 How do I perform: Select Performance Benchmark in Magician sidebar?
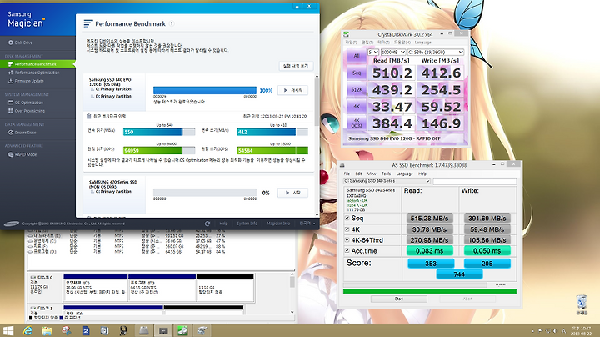37,64
